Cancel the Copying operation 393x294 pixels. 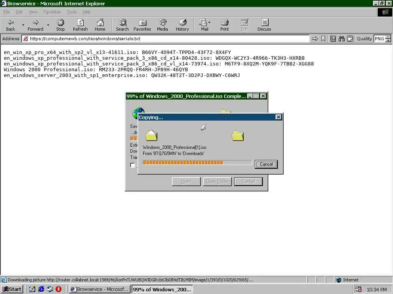pyautogui.click(x=266, y=164)
